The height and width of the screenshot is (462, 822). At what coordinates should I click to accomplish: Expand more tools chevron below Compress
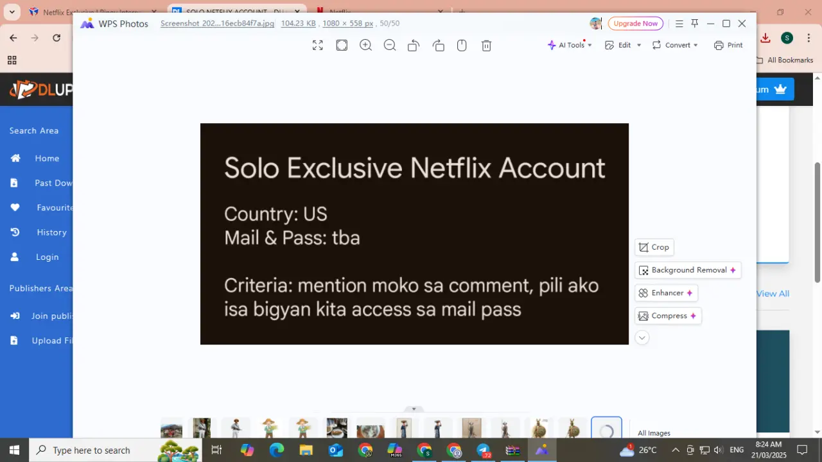(x=642, y=338)
